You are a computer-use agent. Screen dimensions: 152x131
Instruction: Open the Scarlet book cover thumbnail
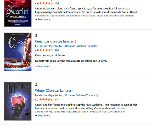click(18, 13)
